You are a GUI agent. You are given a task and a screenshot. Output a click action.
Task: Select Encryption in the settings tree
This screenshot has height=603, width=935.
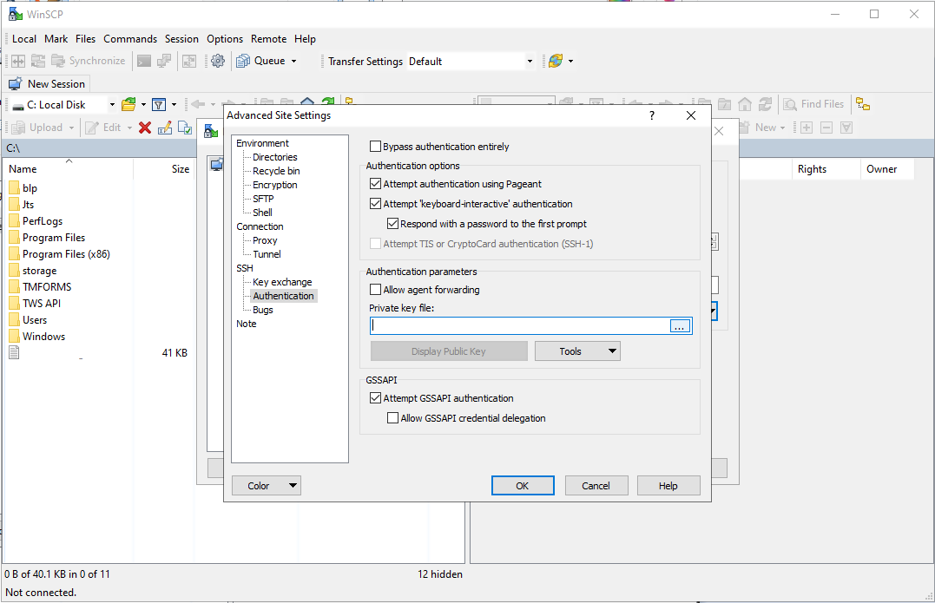click(275, 185)
